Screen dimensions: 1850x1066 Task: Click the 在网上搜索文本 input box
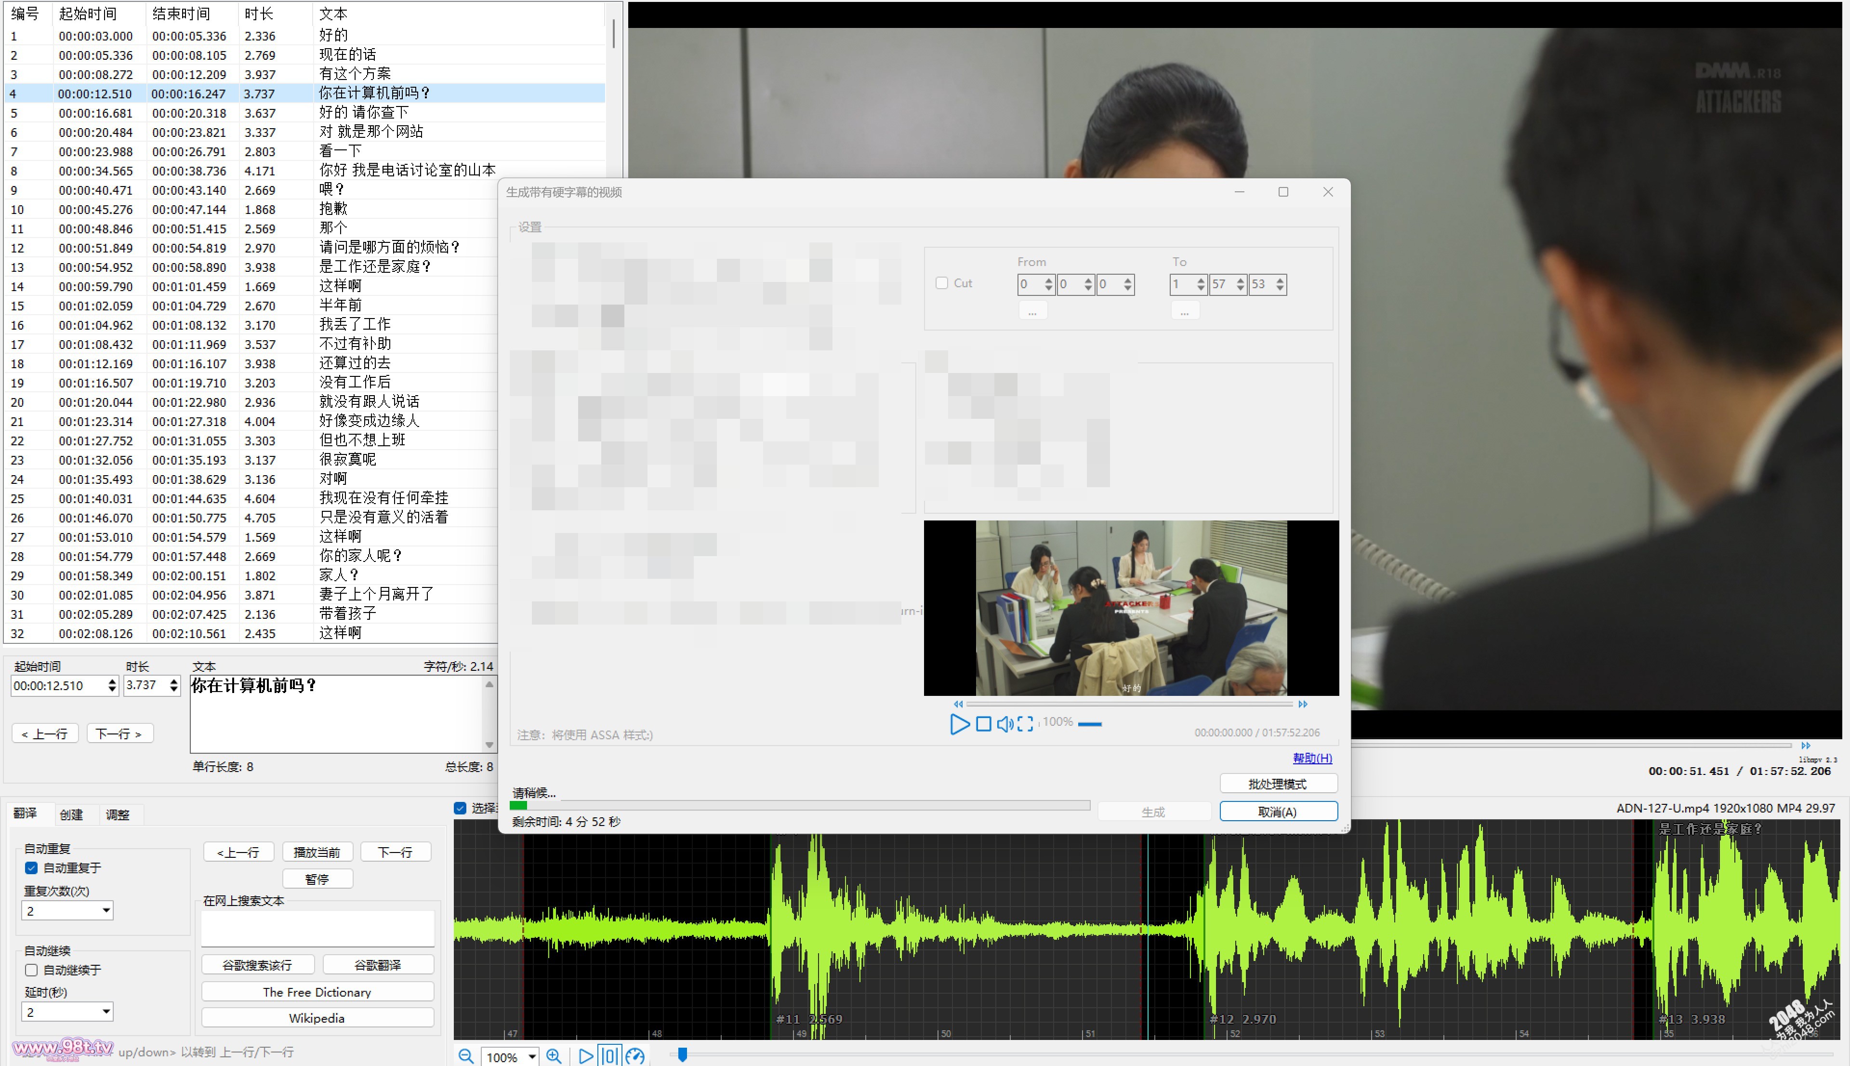click(x=317, y=928)
